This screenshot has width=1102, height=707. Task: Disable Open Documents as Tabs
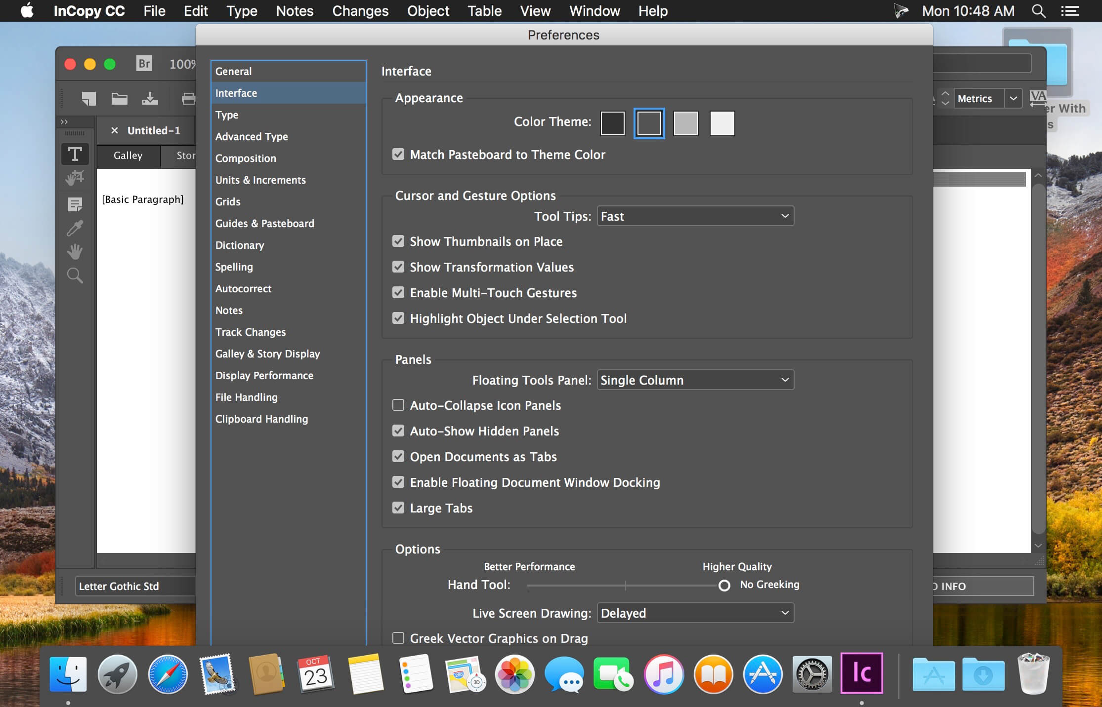(x=398, y=457)
